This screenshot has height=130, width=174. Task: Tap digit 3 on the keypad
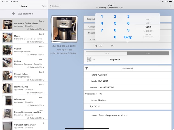coord(128,16)
